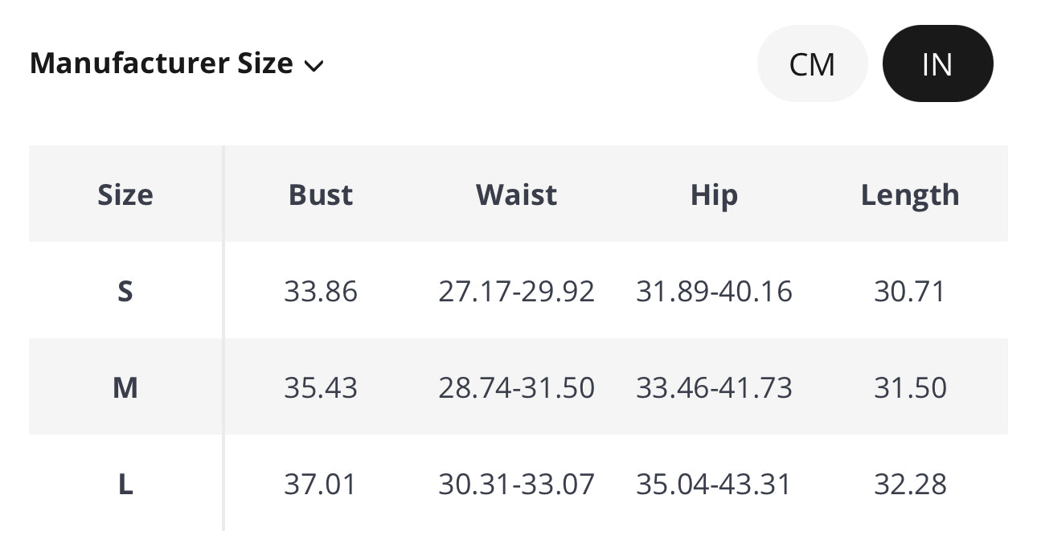The height and width of the screenshot is (536, 1037).
Task: Select the M size row label
Action: pyautogui.click(x=125, y=387)
